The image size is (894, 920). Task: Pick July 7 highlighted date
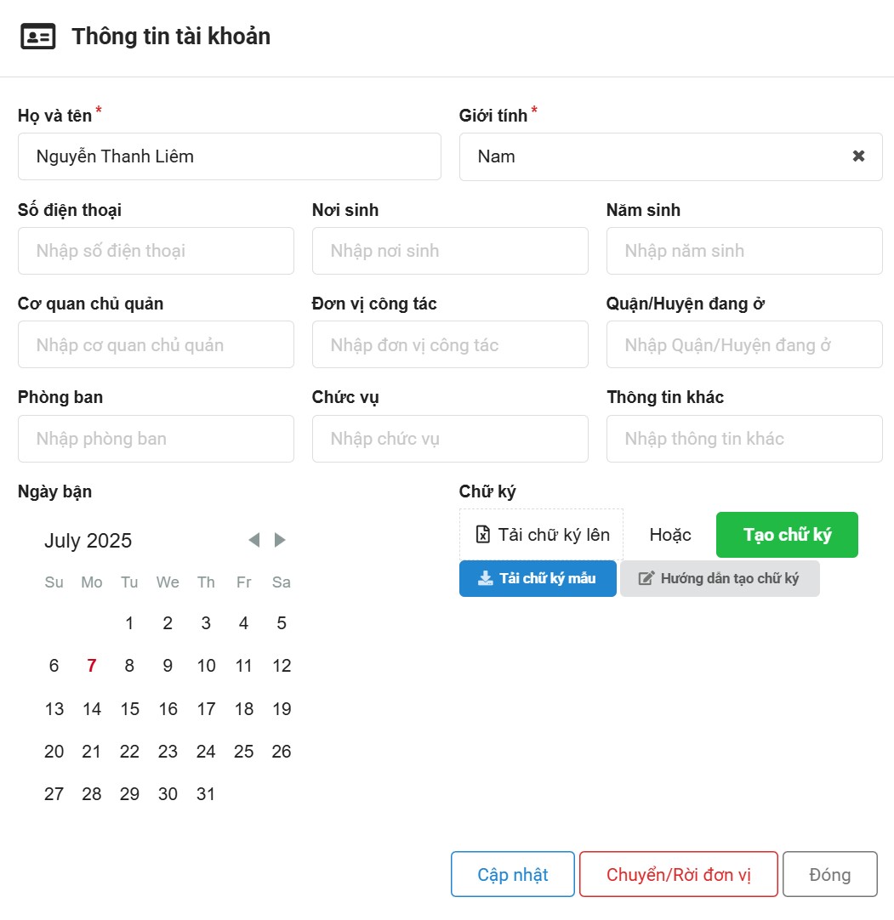[92, 666]
